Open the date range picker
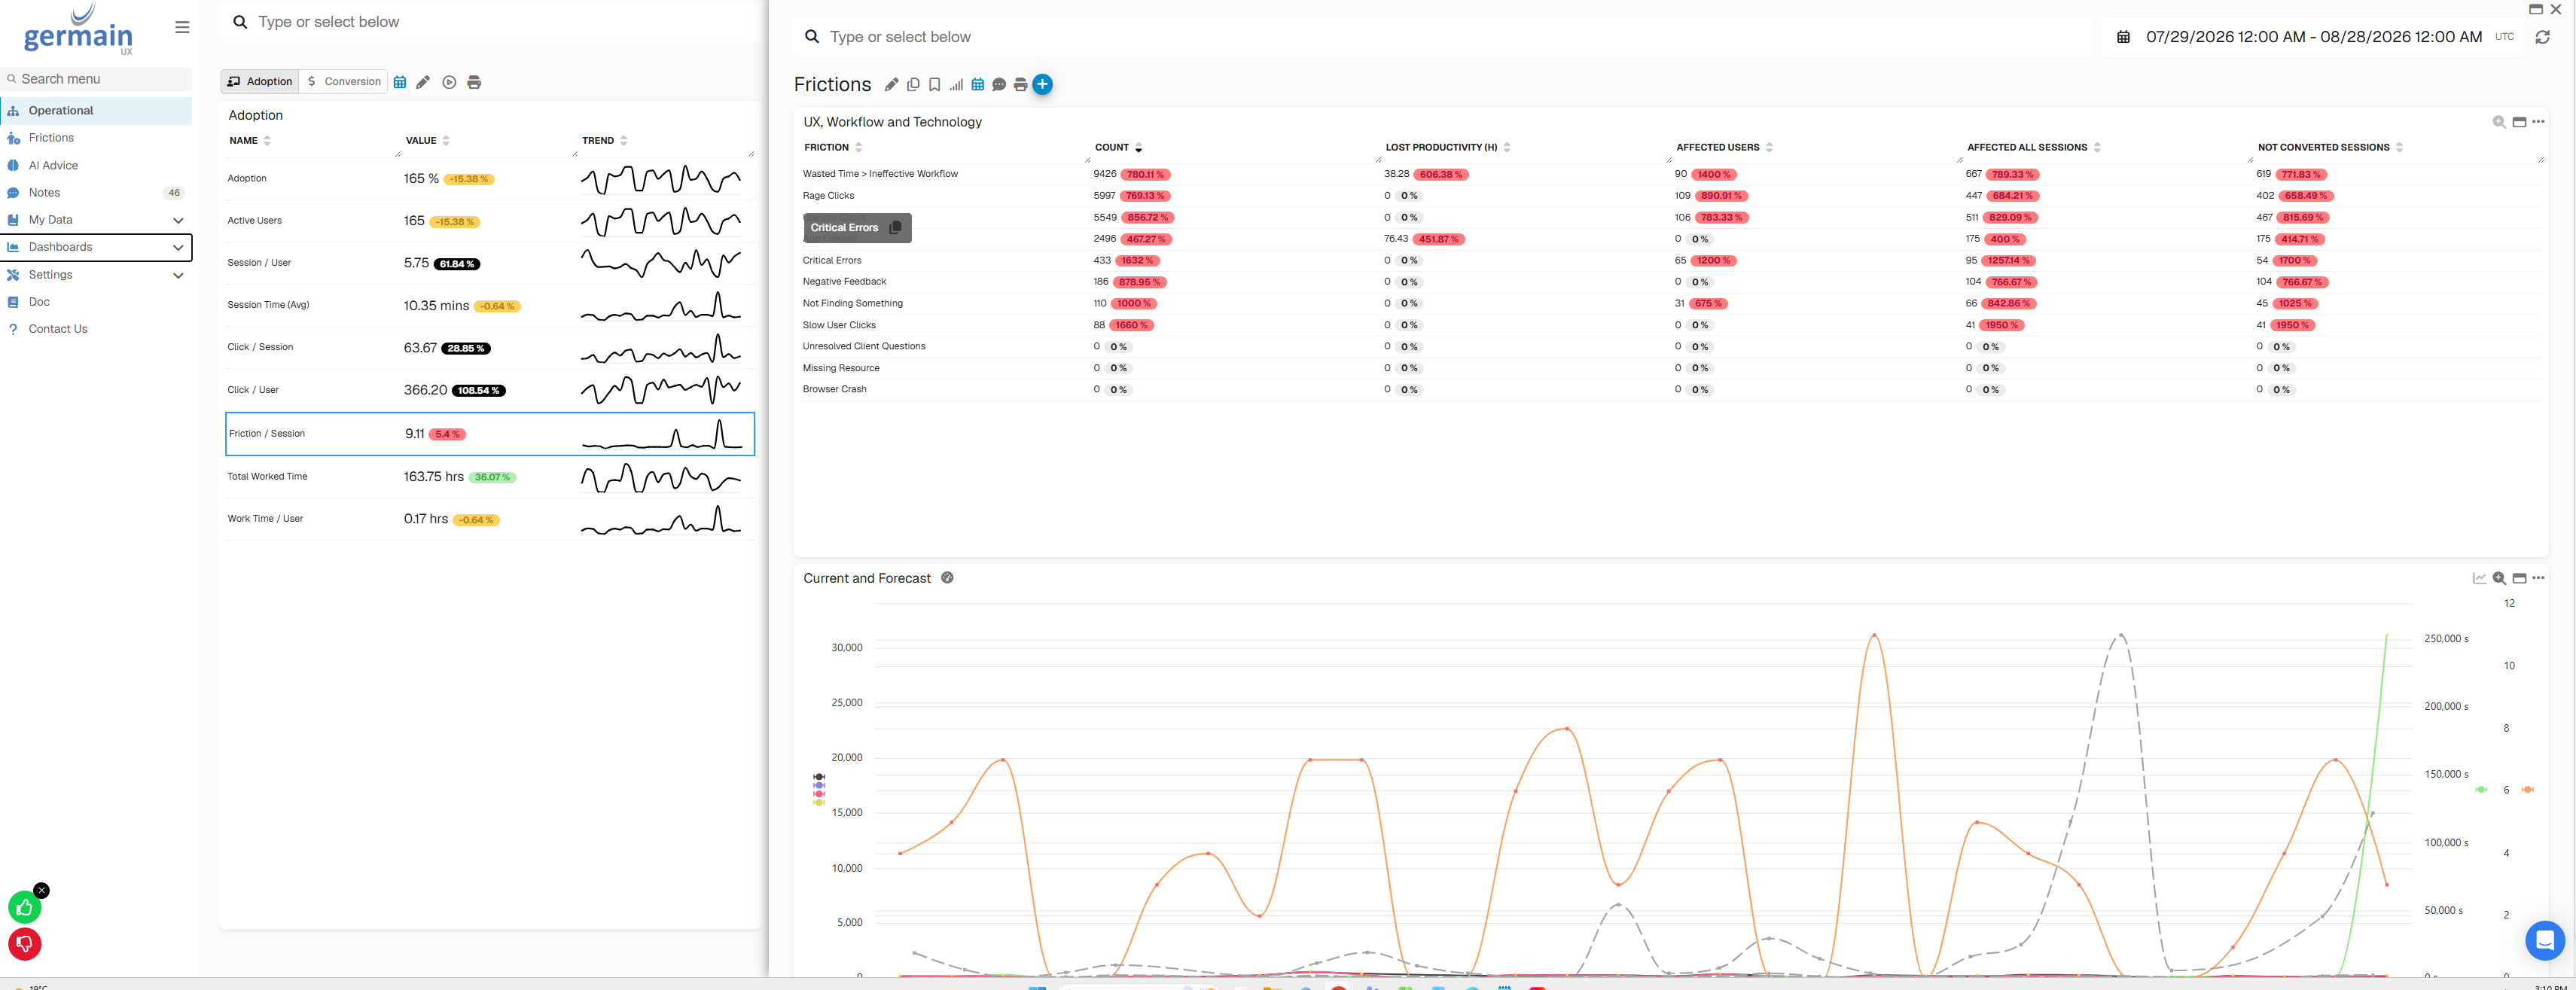The height and width of the screenshot is (990, 2576). 2314,37
